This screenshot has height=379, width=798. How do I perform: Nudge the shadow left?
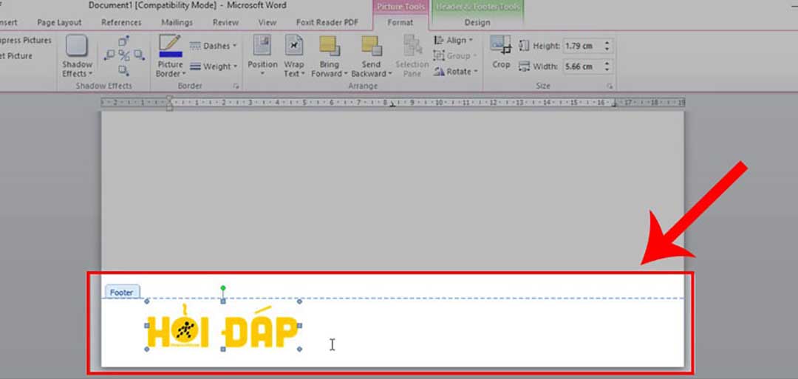click(x=109, y=55)
